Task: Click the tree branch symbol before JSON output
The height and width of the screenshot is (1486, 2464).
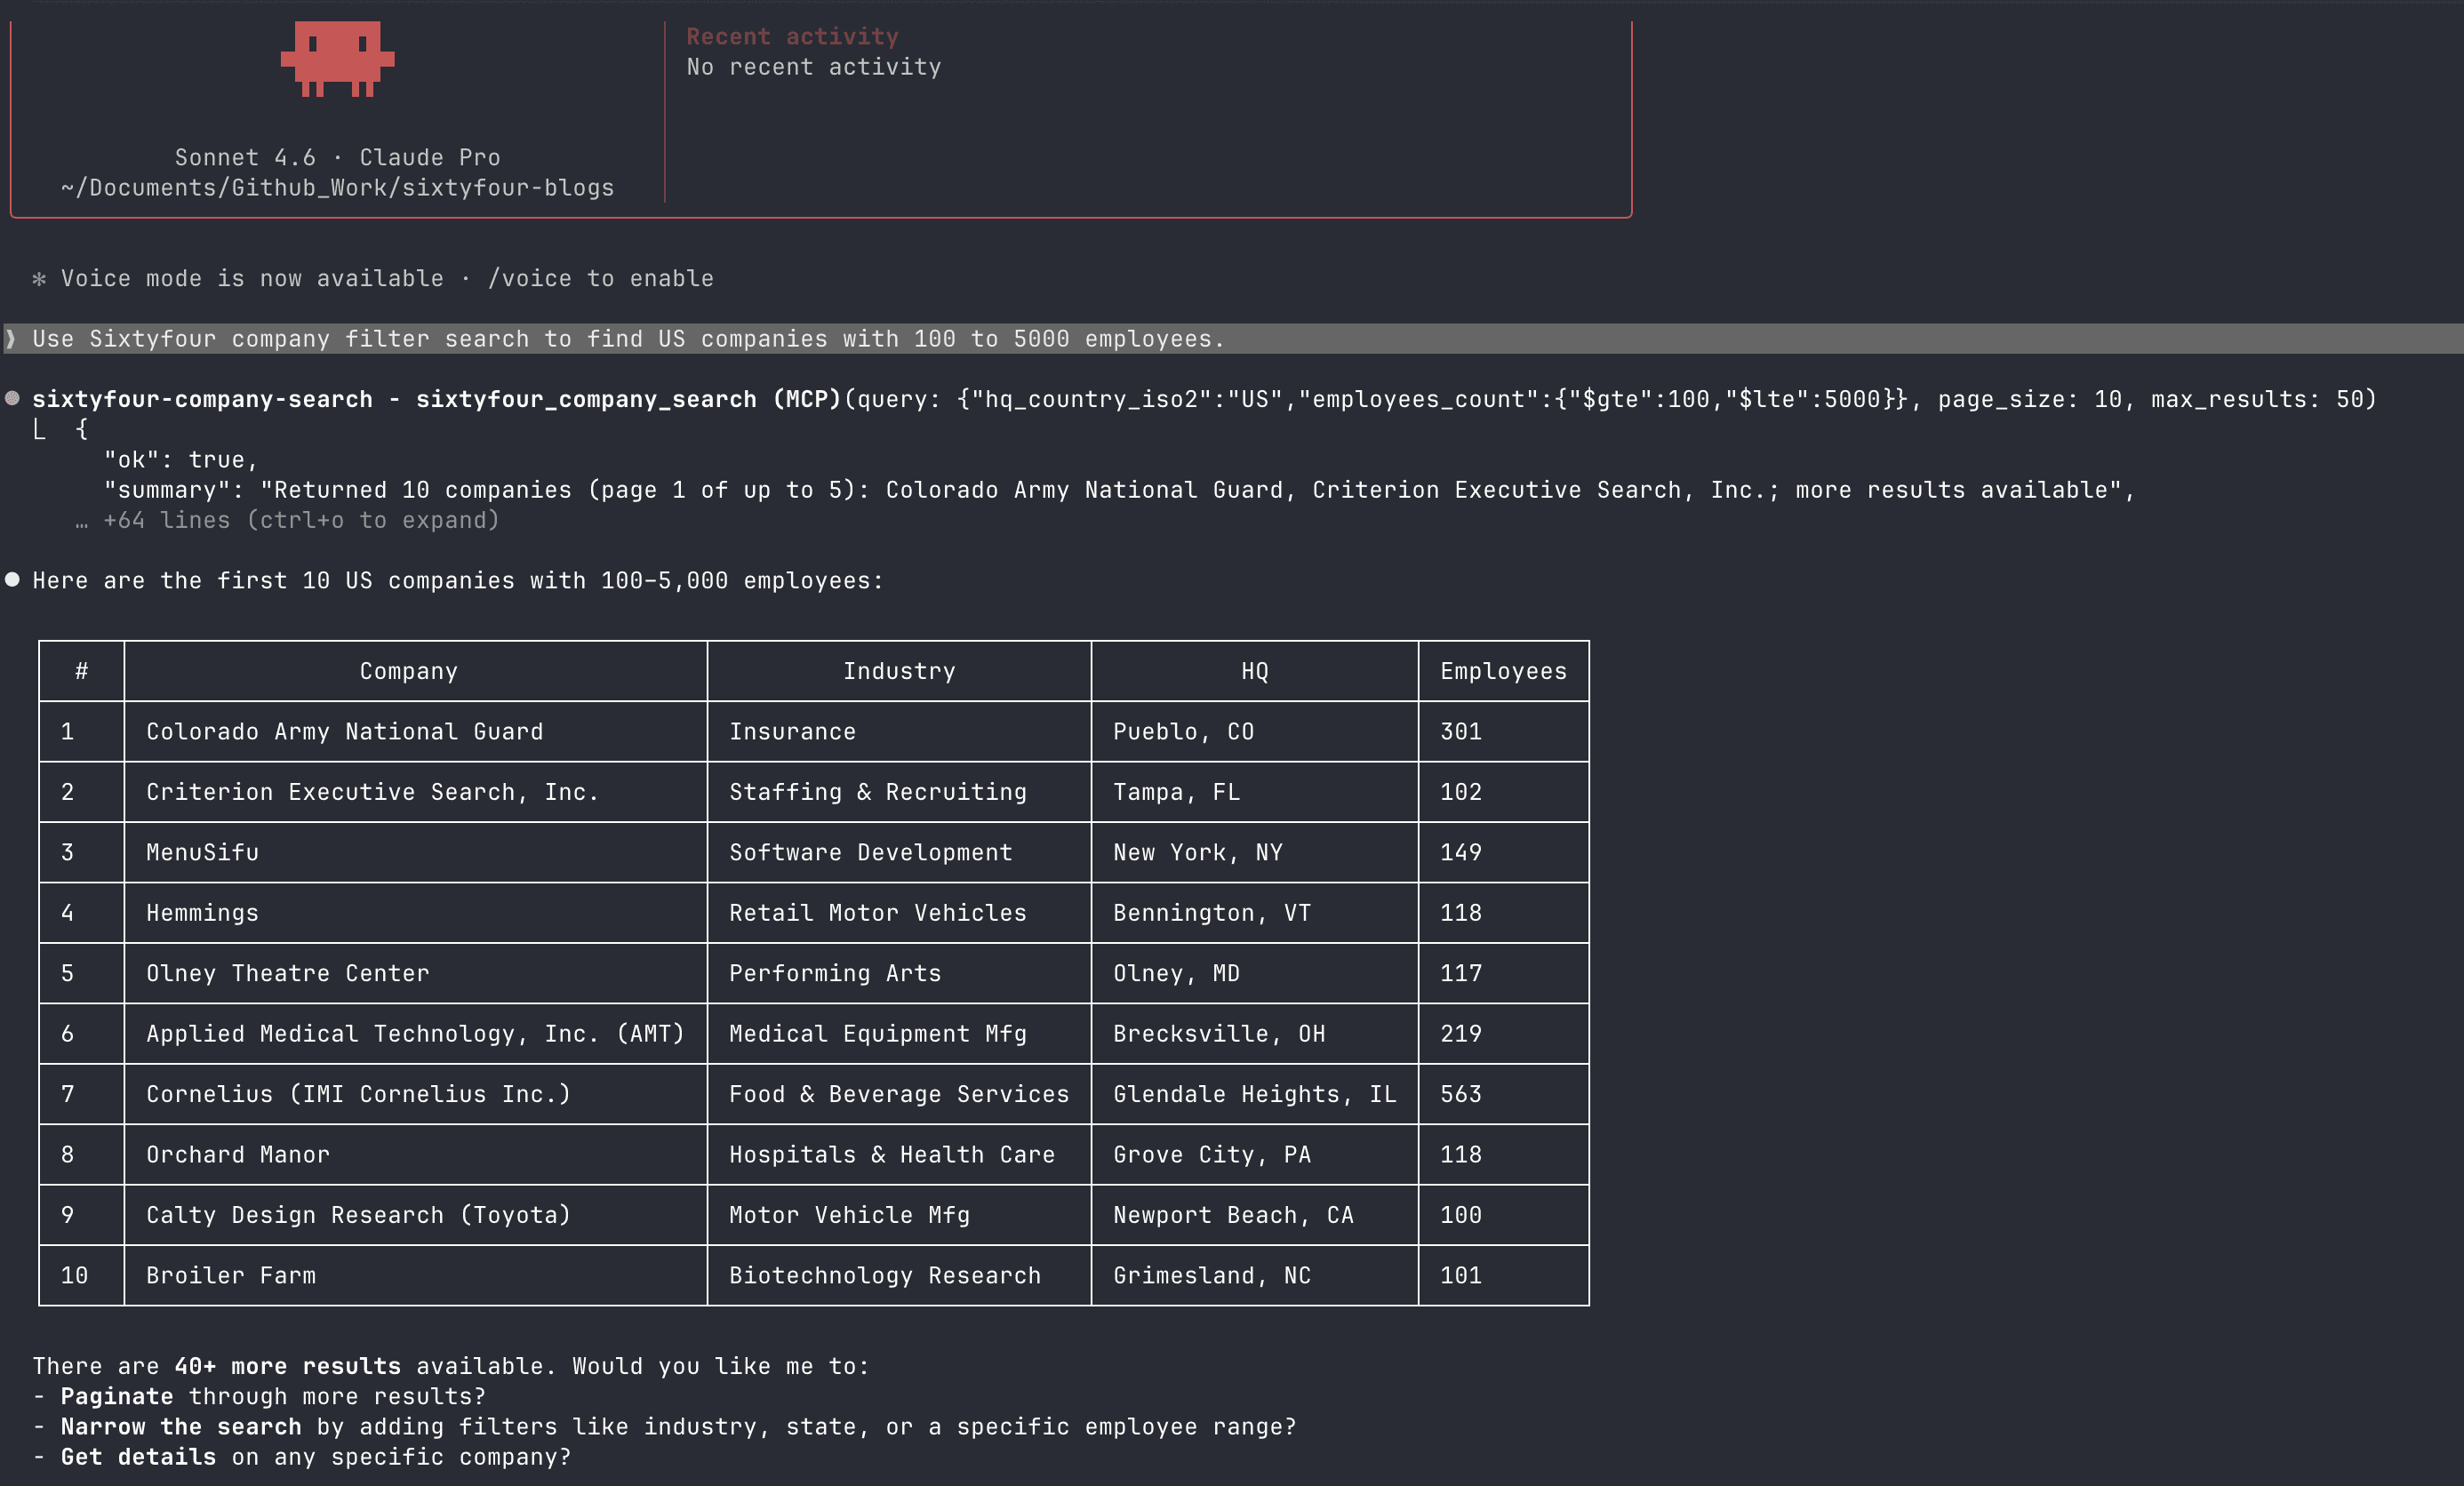Action: 39,430
